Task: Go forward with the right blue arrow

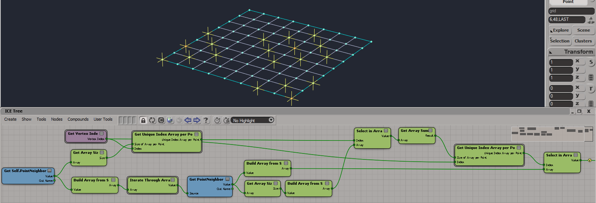Action: (197, 120)
